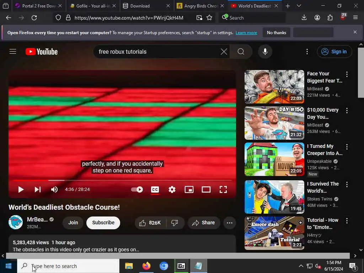Image resolution: width=364 pixels, height=273 pixels.
Task: Enter fullscreen mode
Action: [x=223, y=189]
